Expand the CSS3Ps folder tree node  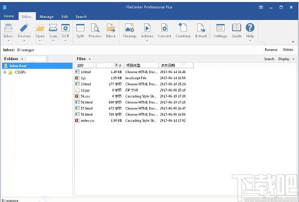(x=5, y=72)
